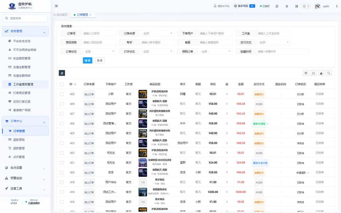Expand the 运营工具 sidebar group
Screen dimensions: 341x213
(x=25, y=189)
